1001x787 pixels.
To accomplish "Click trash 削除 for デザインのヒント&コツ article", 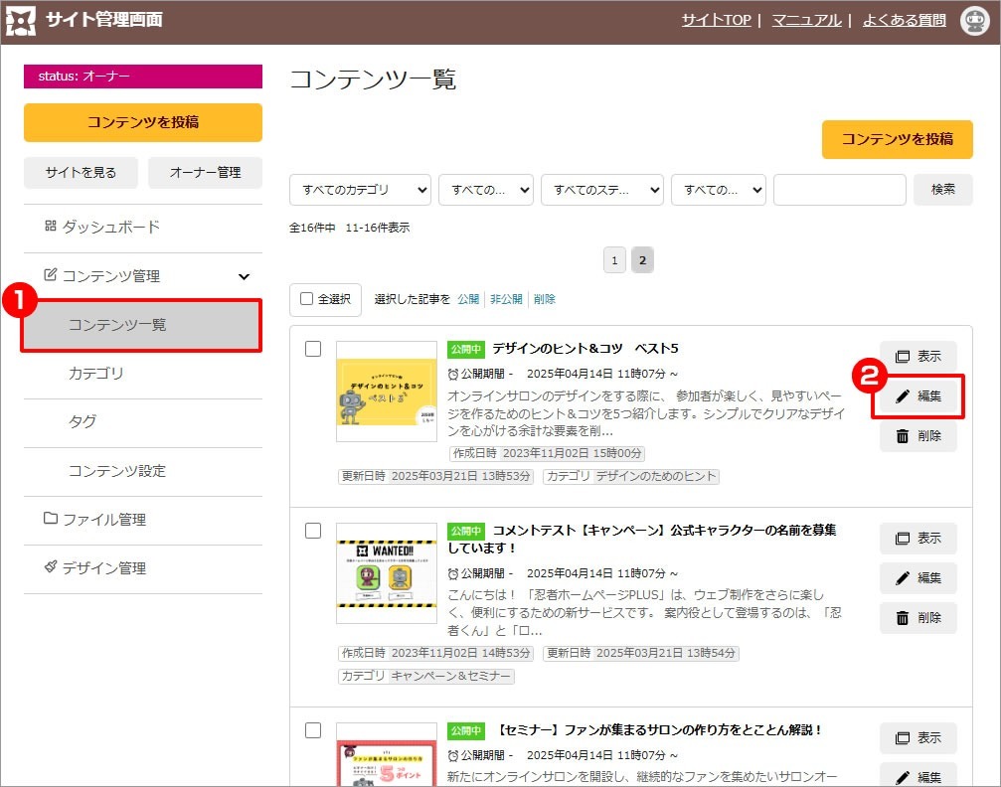I will coord(918,436).
